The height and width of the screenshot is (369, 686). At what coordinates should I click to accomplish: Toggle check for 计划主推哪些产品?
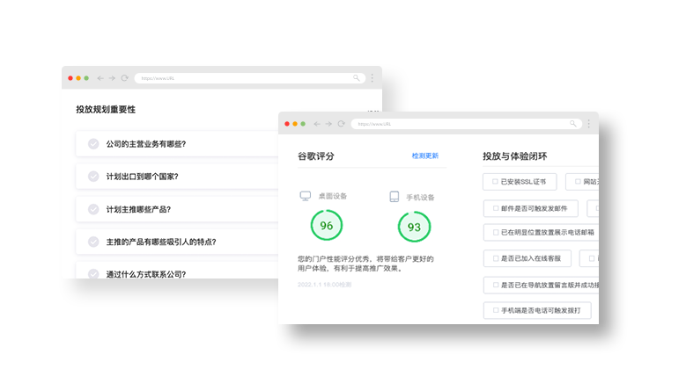point(93,209)
